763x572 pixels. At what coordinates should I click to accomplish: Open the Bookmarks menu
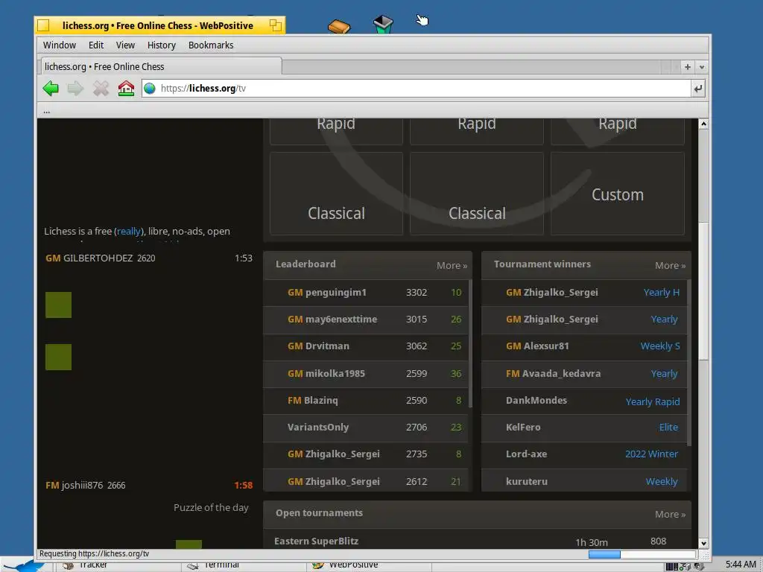point(211,45)
